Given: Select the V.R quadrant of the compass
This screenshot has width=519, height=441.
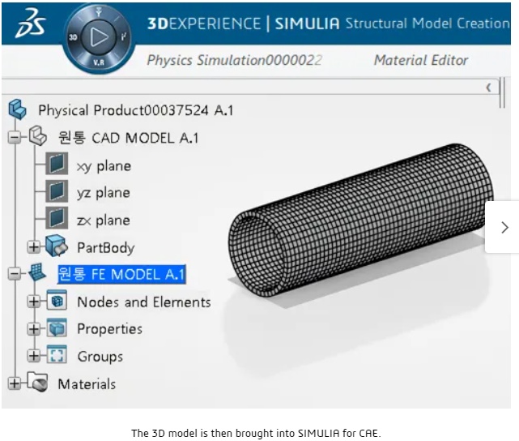Looking at the screenshot, I should click(x=99, y=62).
